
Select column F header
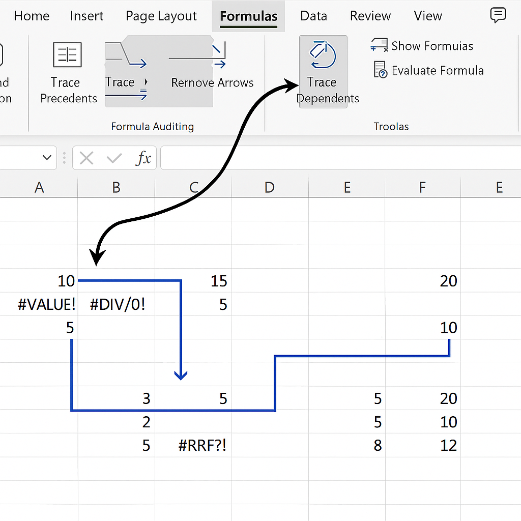[x=422, y=188]
